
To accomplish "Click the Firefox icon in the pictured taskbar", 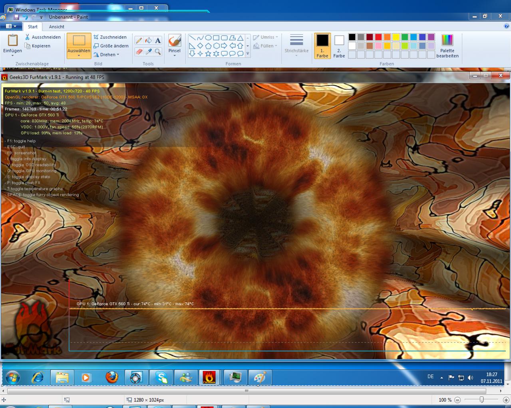I will pos(112,377).
